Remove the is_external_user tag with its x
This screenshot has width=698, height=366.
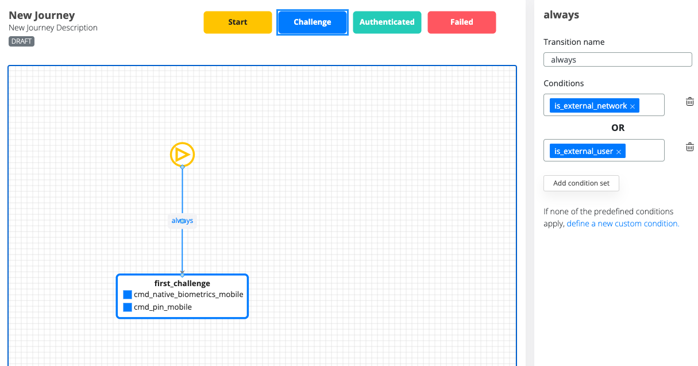coord(619,152)
